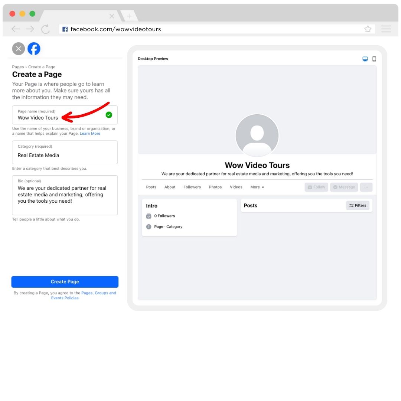Click the blue Facebook logo
Image resolution: width=401 pixels, height=401 pixels.
[x=34, y=49]
